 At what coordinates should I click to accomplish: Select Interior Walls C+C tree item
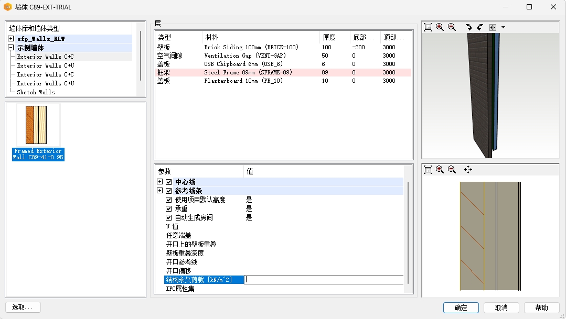point(45,74)
